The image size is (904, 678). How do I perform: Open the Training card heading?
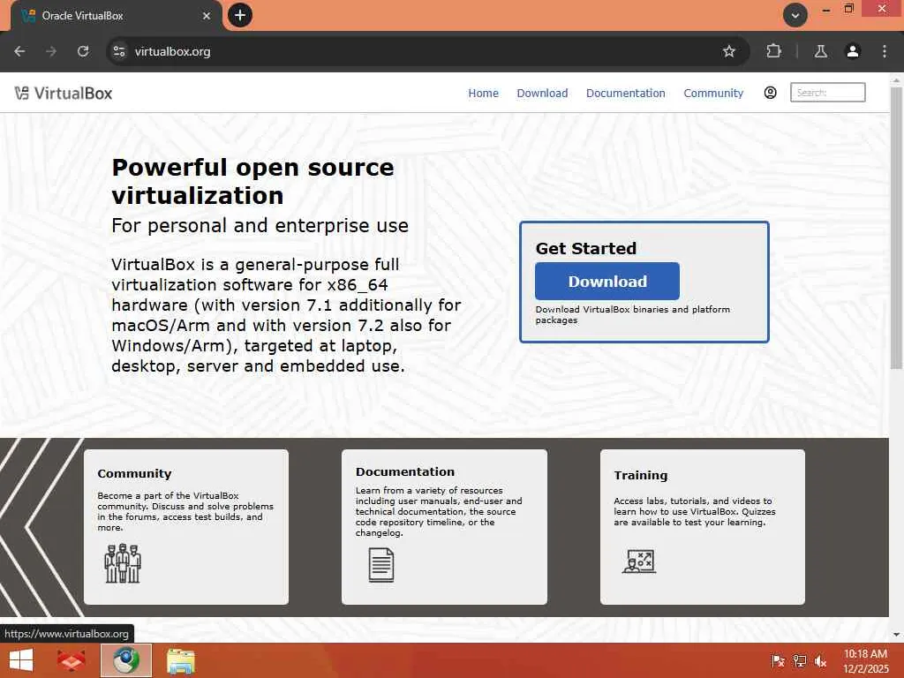coord(641,475)
